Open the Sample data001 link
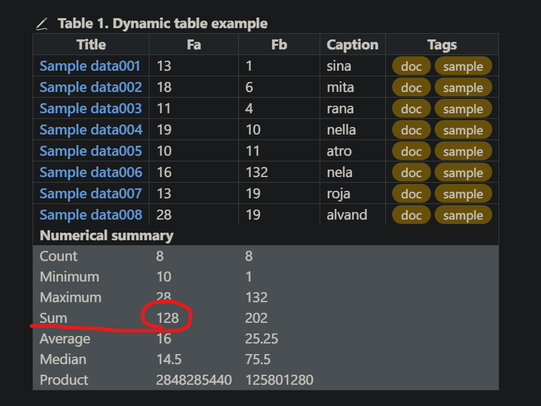The height and width of the screenshot is (406, 541). click(89, 66)
